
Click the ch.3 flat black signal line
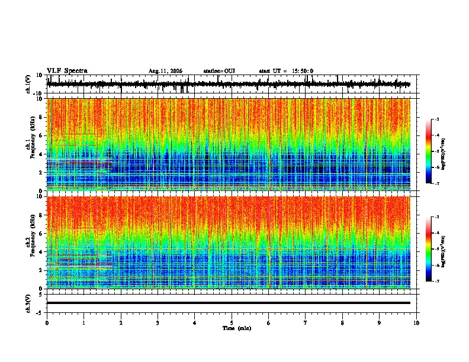coord(228,303)
